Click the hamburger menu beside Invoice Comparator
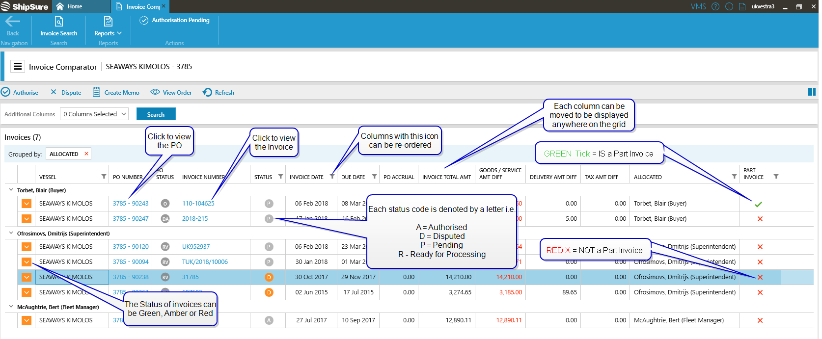The image size is (822, 339). click(x=18, y=67)
